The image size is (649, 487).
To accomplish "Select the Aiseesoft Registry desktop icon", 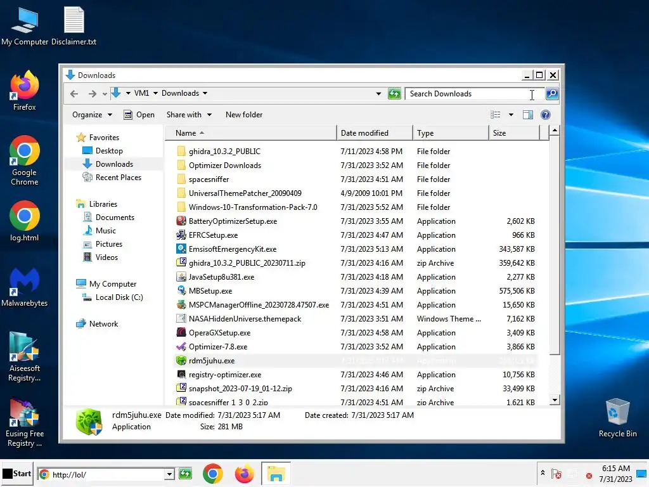I will pyautogui.click(x=25, y=357).
